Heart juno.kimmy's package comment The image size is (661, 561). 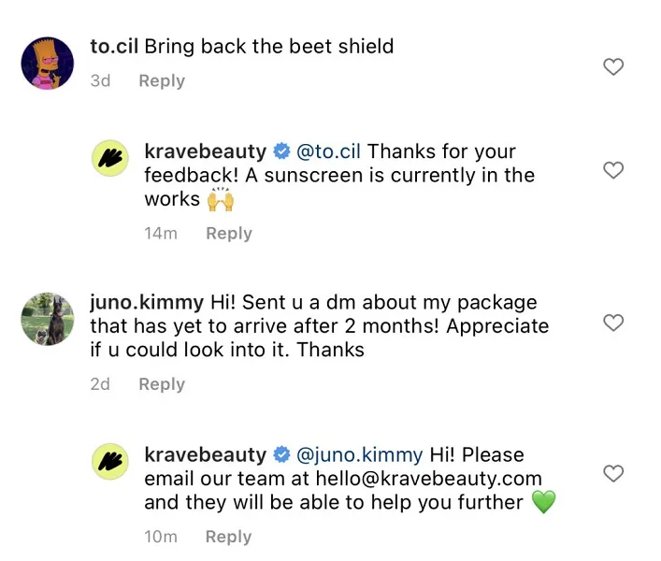pos(613,323)
